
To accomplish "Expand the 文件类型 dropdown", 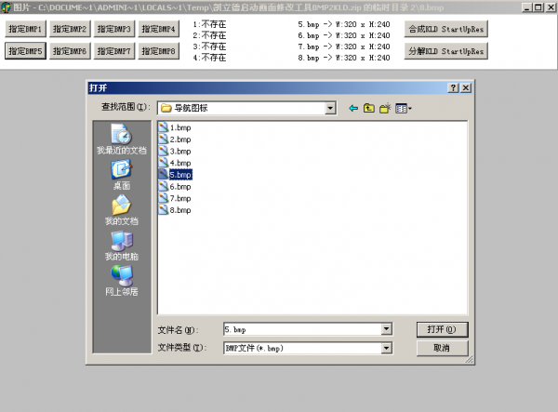I will click(386, 348).
